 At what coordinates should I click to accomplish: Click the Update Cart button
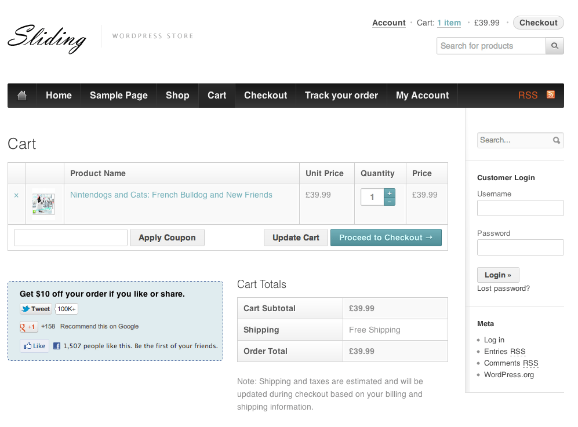click(x=296, y=238)
